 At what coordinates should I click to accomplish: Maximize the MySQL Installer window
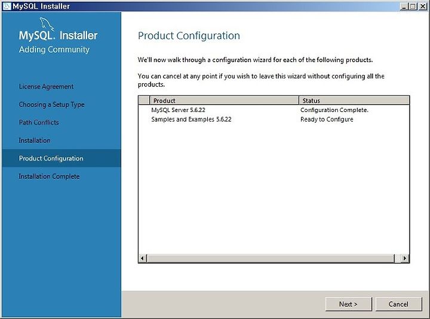click(413, 7)
